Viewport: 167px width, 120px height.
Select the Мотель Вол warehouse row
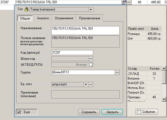point(144,88)
